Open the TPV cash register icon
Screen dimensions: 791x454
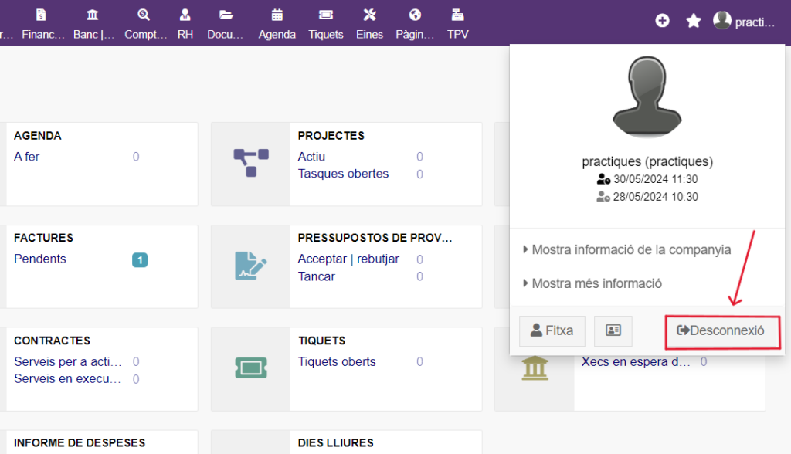[x=457, y=15]
